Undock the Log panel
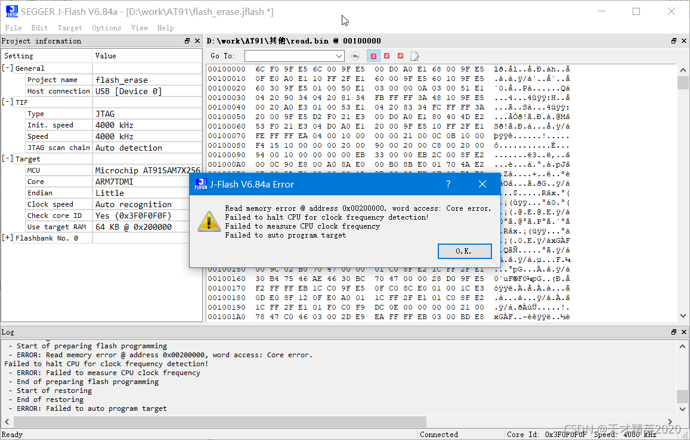 click(x=674, y=332)
